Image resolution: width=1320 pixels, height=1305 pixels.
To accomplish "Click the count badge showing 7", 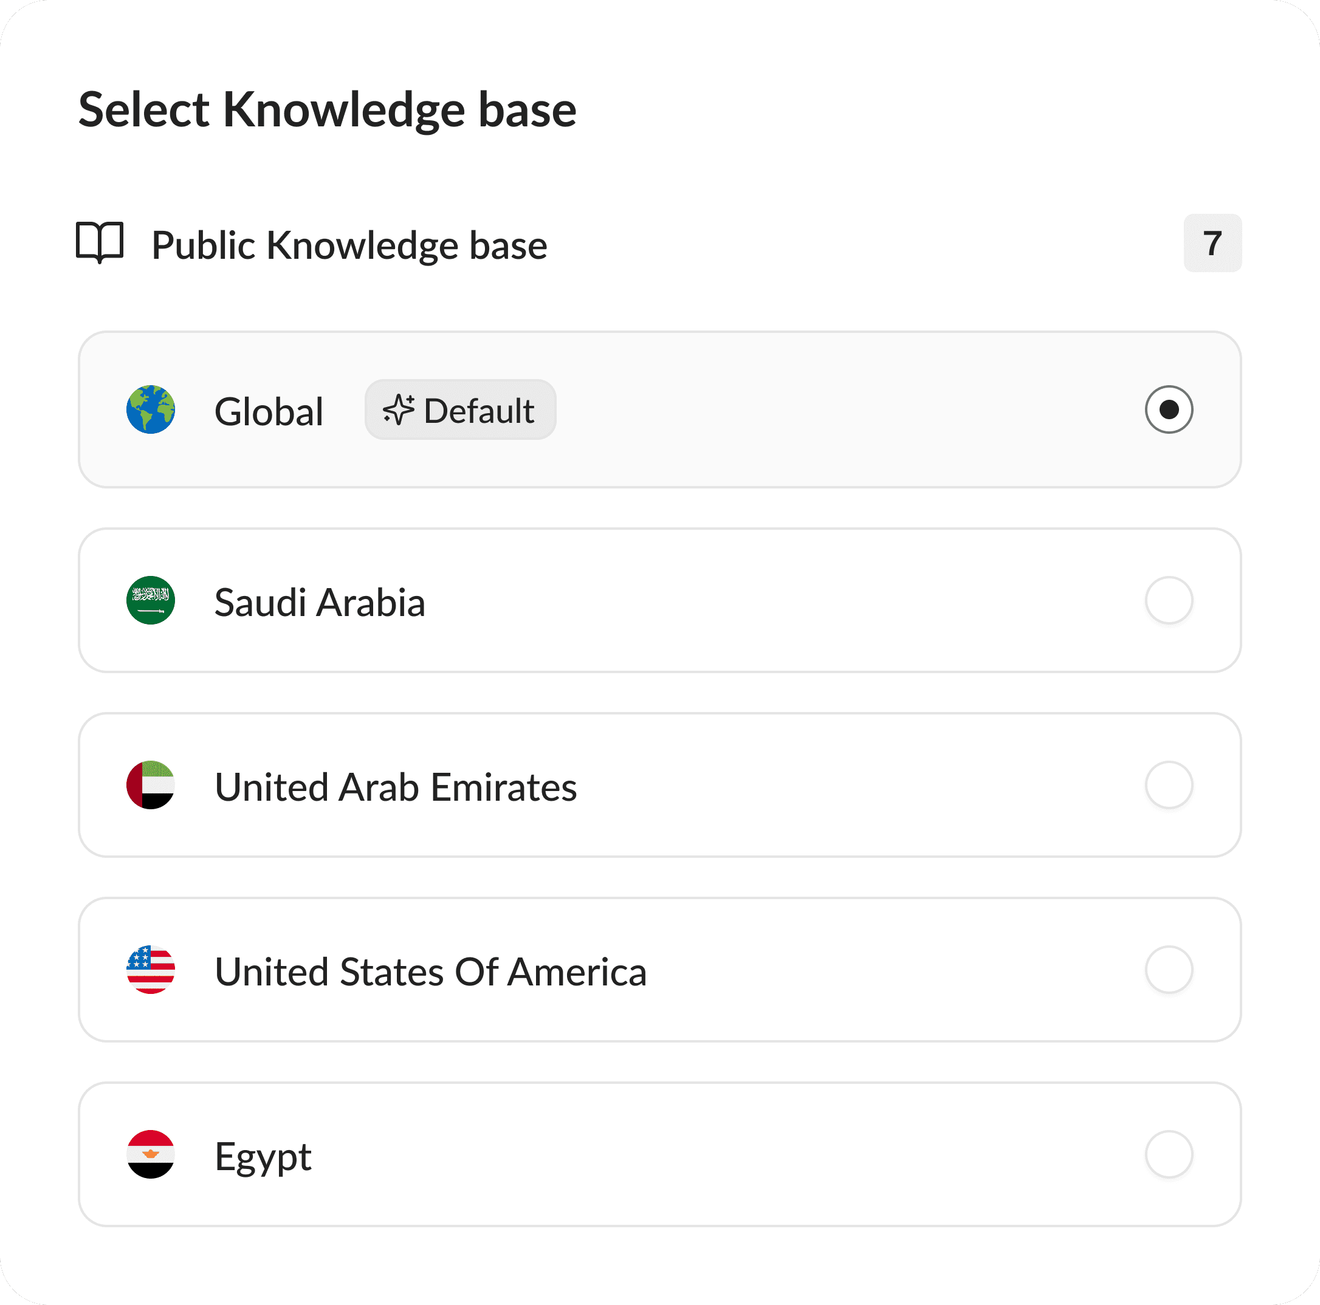I will (x=1212, y=243).
